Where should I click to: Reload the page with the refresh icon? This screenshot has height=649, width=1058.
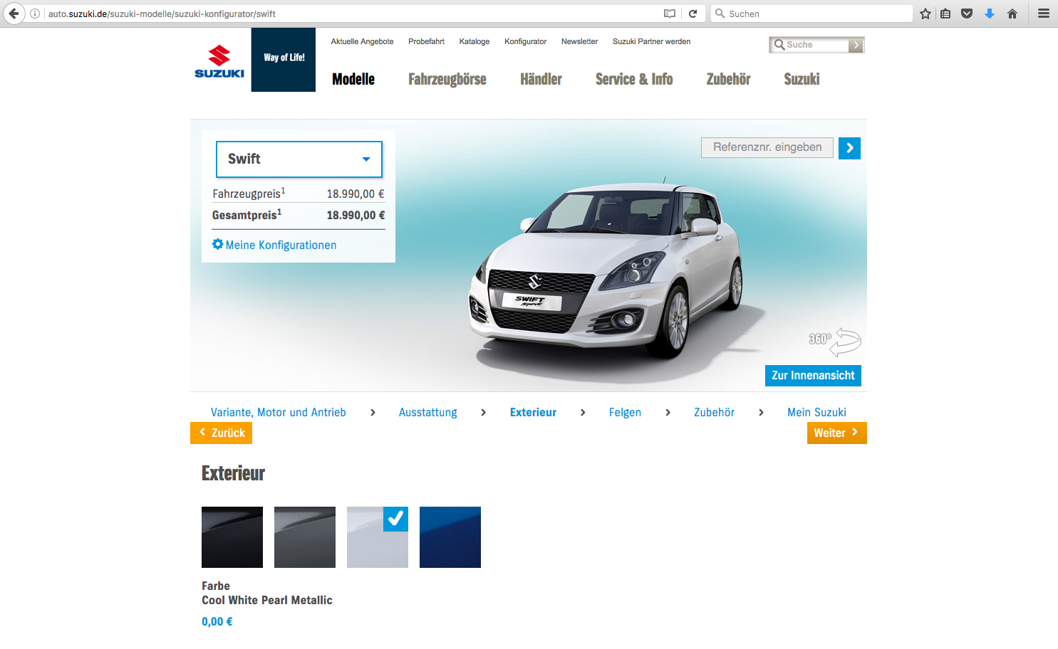[693, 14]
